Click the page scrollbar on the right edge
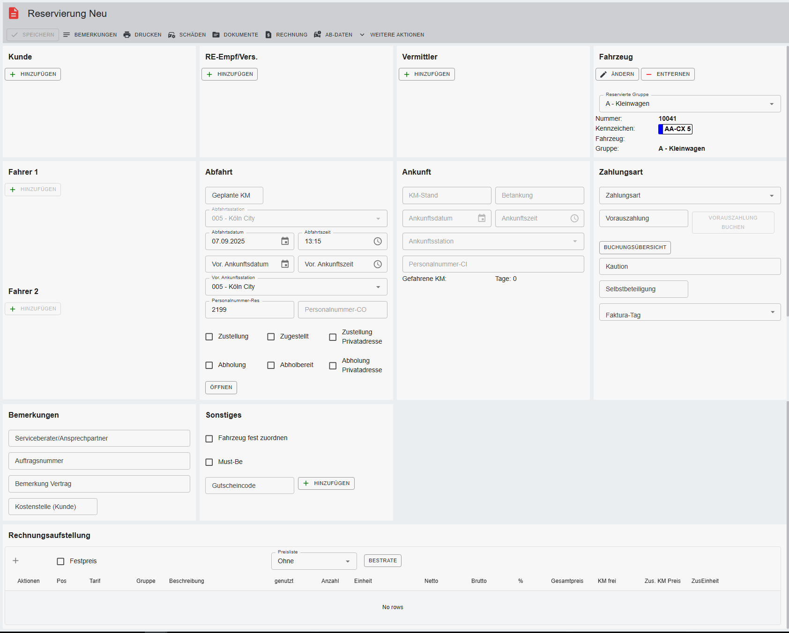Screen dimensions: 789x633 [787, 187]
